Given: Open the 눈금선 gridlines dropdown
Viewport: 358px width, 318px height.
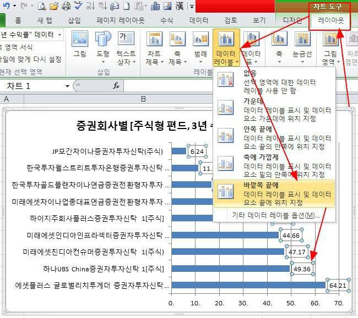Looking at the screenshot, I should (x=302, y=47).
